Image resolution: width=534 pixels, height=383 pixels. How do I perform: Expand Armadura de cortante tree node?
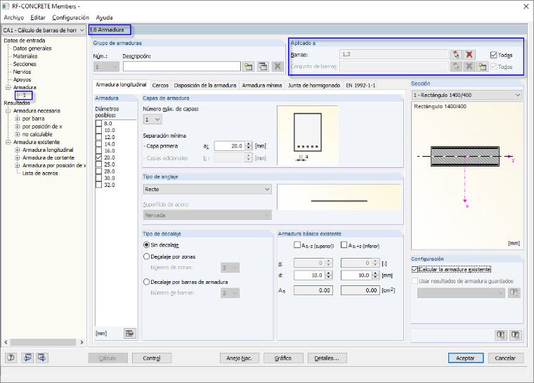18,157
